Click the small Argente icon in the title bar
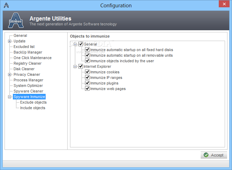232x170 pixels. 6,5
